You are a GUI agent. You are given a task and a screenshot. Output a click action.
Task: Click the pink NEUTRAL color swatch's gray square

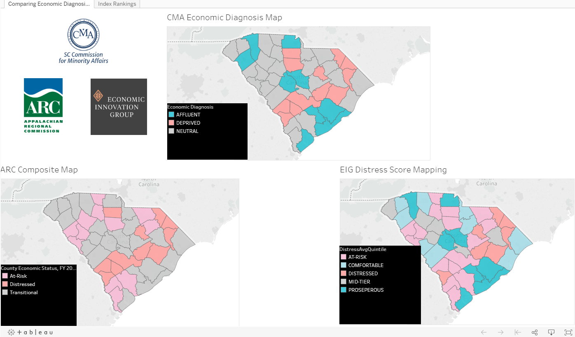click(171, 131)
